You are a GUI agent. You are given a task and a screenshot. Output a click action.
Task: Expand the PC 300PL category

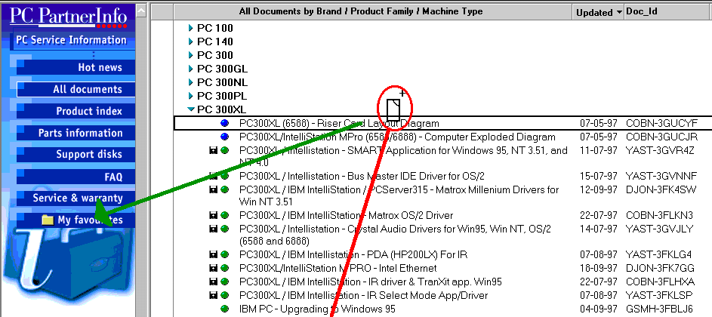pos(191,96)
